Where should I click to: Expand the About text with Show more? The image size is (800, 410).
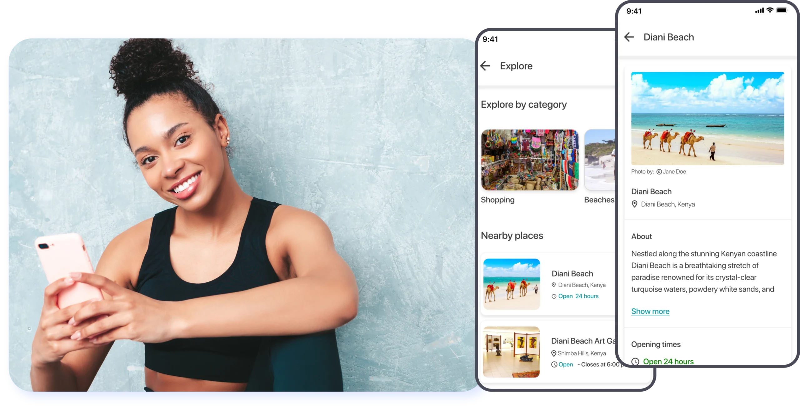point(650,311)
